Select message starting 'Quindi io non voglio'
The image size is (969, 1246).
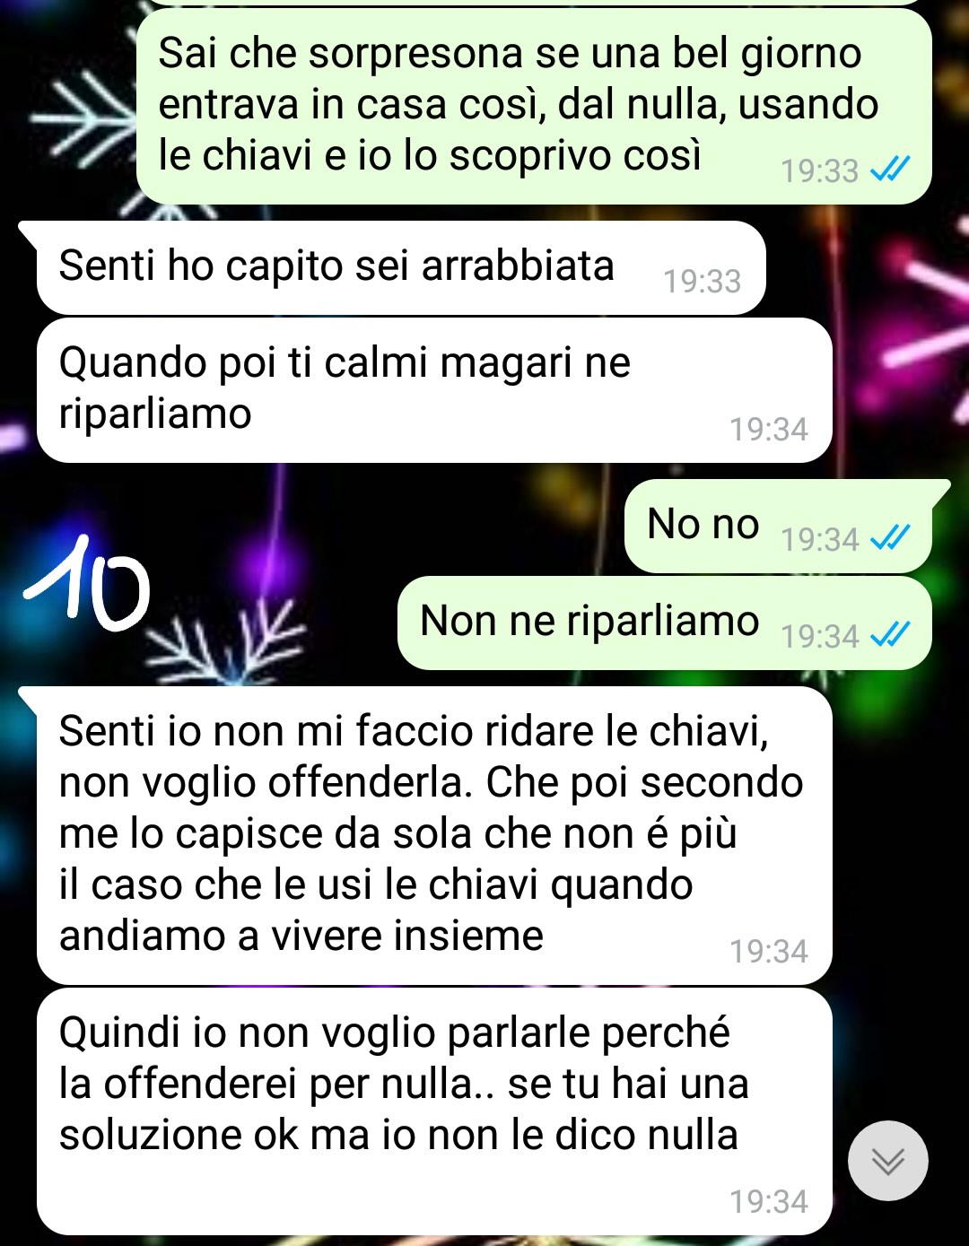(434, 1111)
